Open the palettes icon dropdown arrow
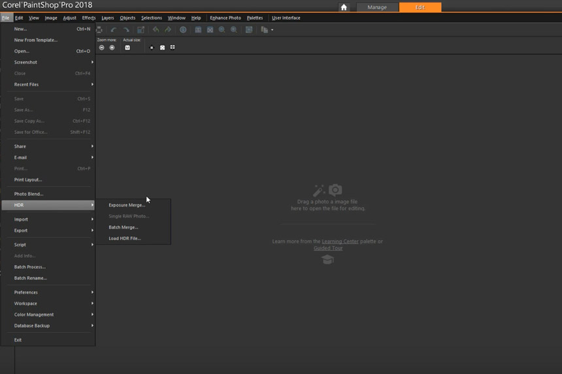The image size is (562, 374). tap(272, 30)
